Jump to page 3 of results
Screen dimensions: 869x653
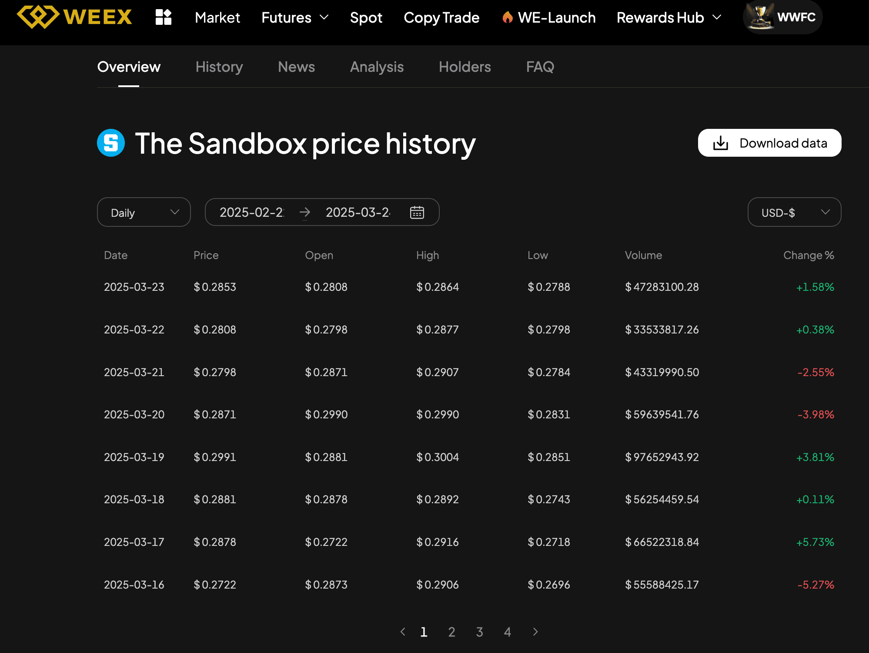pos(479,632)
